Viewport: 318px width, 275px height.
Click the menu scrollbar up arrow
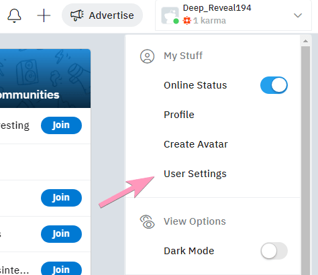point(305,41)
